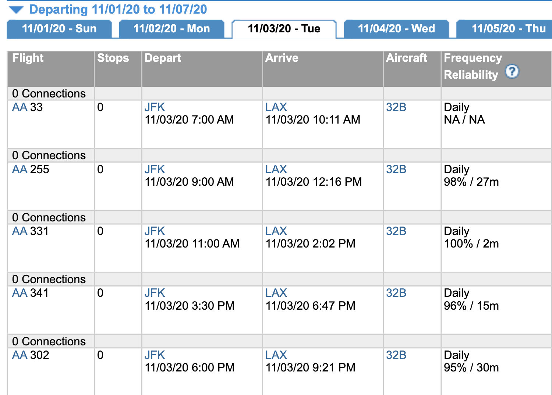Click 32B aircraft link for AA 331
Image resolution: width=552 pixels, height=395 pixels.
(x=396, y=231)
